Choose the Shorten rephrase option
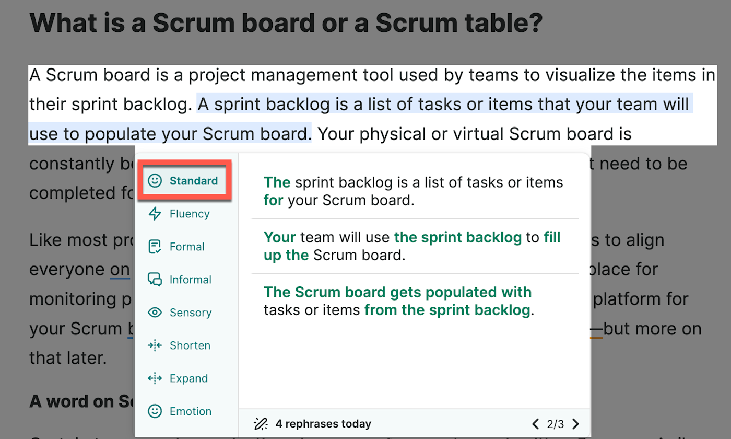Screen dimensions: 731x439 (x=190, y=345)
